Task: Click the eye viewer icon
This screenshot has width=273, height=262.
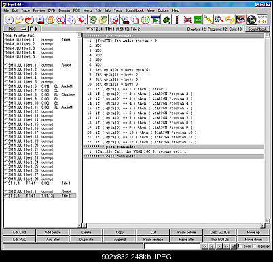Action: 240,20
